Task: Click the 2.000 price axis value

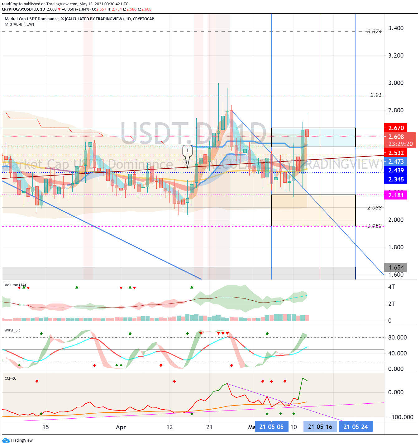Action: 396,220
